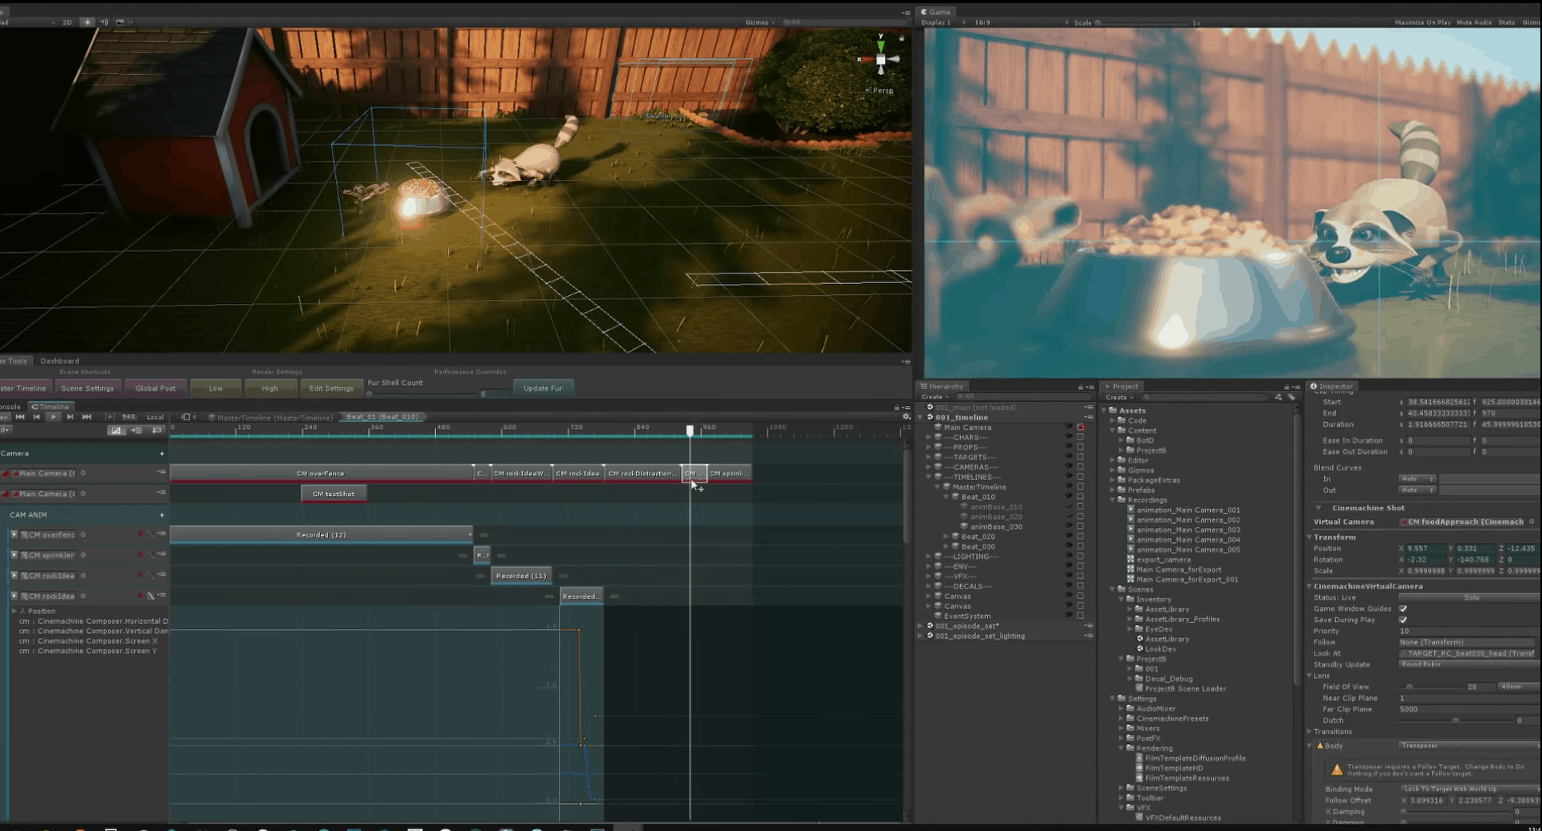Switch to the Project tab
This screenshot has height=831, width=1542.
(1121, 386)
